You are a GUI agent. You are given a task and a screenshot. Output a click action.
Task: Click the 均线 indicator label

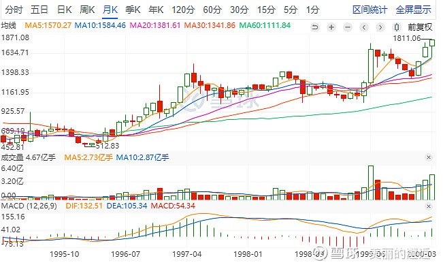pyautogui.click(x=8, y=25)
